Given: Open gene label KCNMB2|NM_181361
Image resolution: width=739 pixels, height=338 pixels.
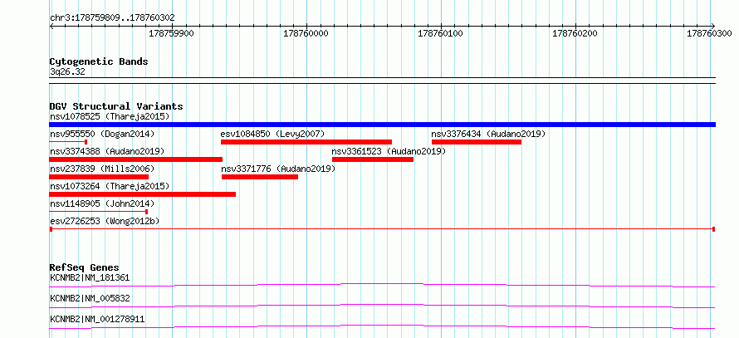Looking at the screenshot, I should coord(90,277).
